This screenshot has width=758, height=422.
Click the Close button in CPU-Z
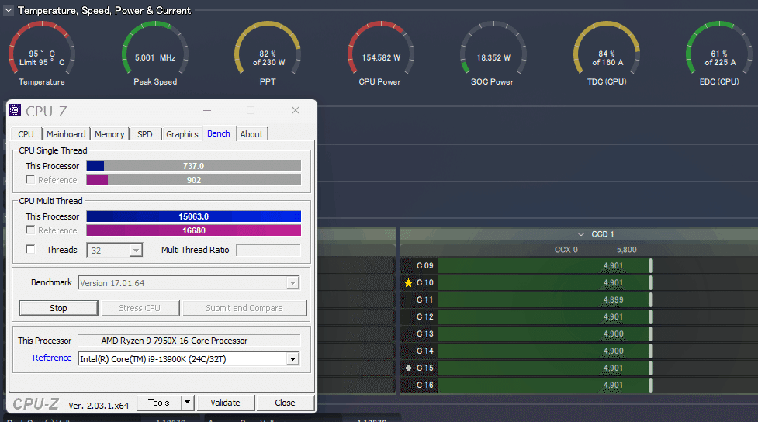point(286,402)
